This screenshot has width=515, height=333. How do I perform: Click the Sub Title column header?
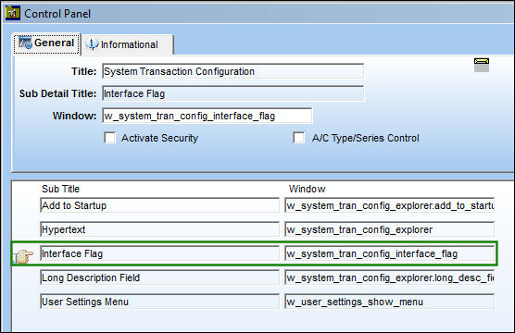(x=60, y=189)
